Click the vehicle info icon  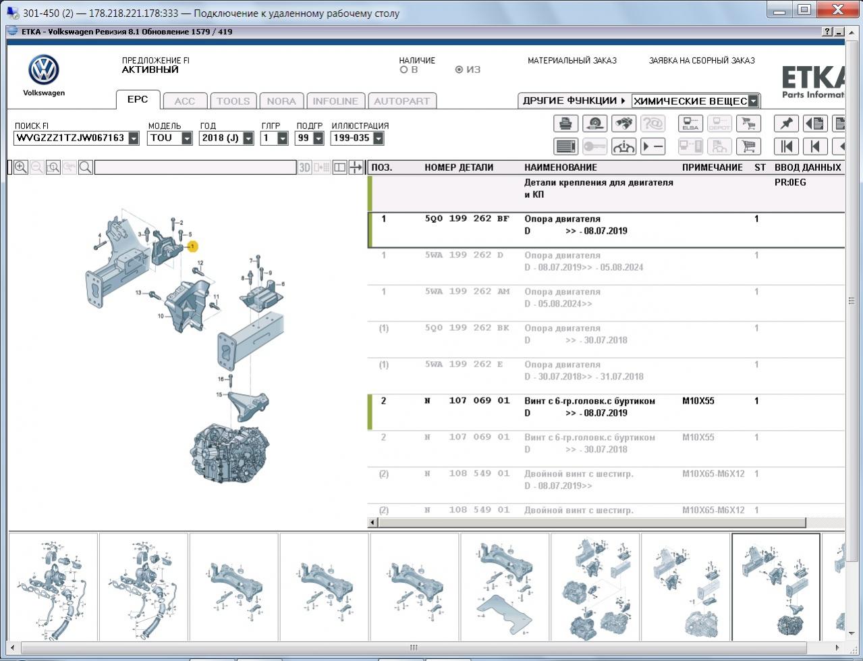pos(623,147)
